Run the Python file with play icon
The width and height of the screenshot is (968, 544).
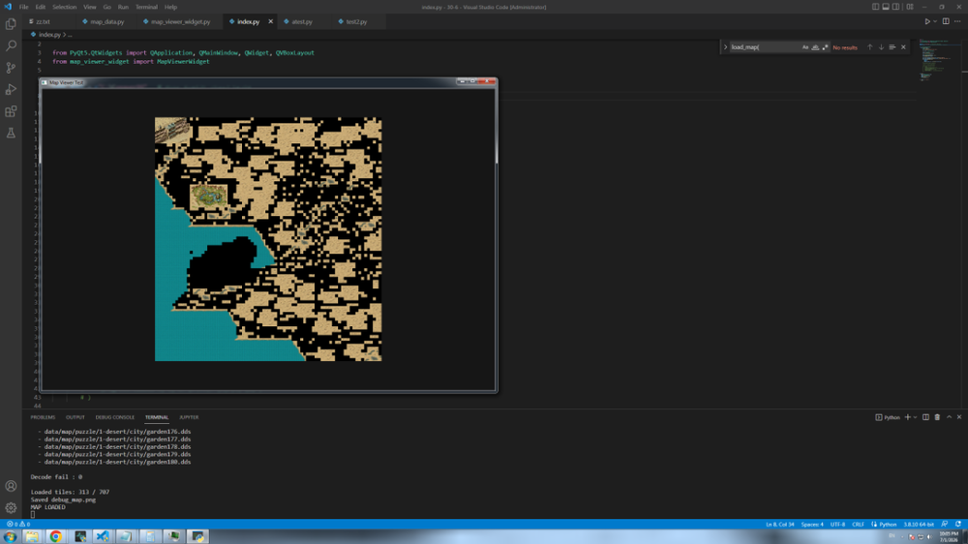(x=927, y=21)
